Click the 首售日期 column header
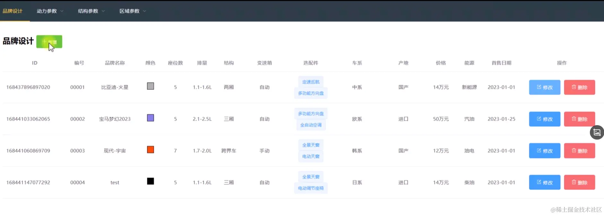The image size is (604, 215). click(x=502, y=63)
